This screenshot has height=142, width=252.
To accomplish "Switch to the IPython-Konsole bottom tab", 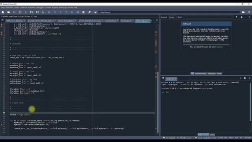I will tap(203, 135).
